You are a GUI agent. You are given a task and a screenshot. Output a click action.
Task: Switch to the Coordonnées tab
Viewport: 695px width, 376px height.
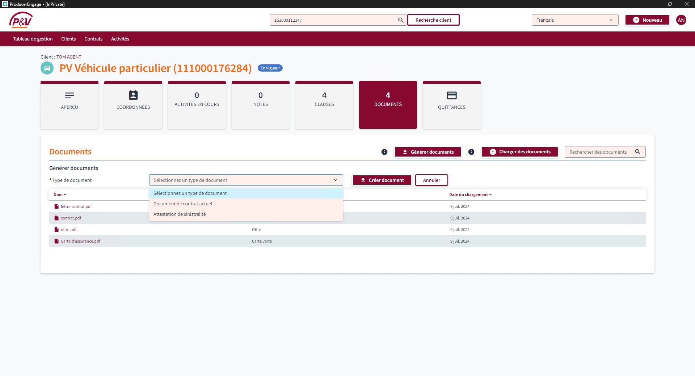coord(133,105)
